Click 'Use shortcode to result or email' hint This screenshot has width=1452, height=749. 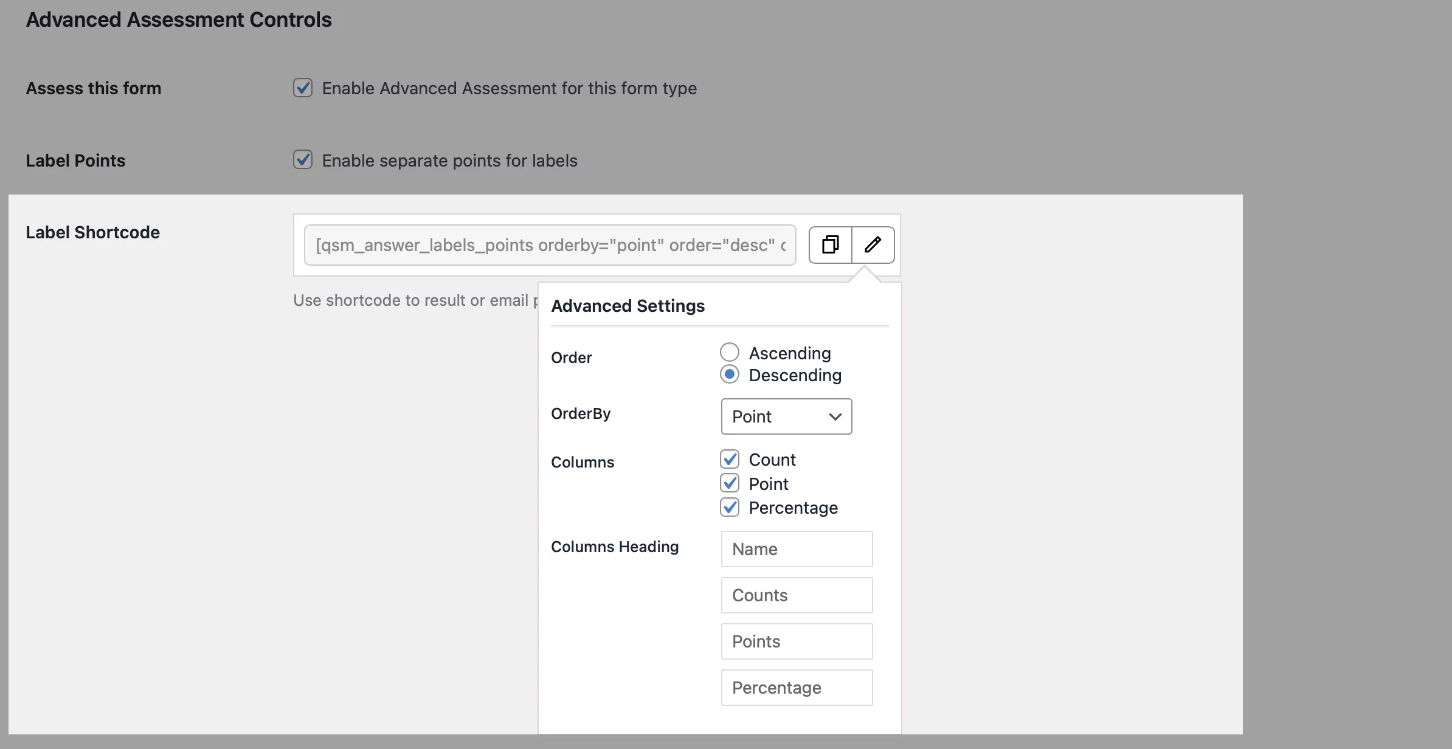(x=415, y=300)
